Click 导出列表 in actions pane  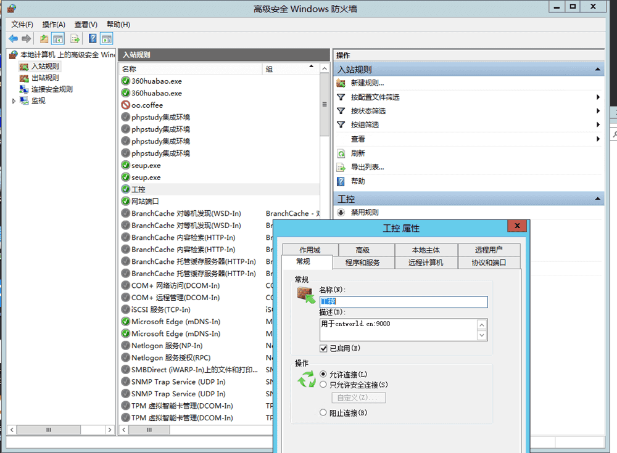(367, 167)
